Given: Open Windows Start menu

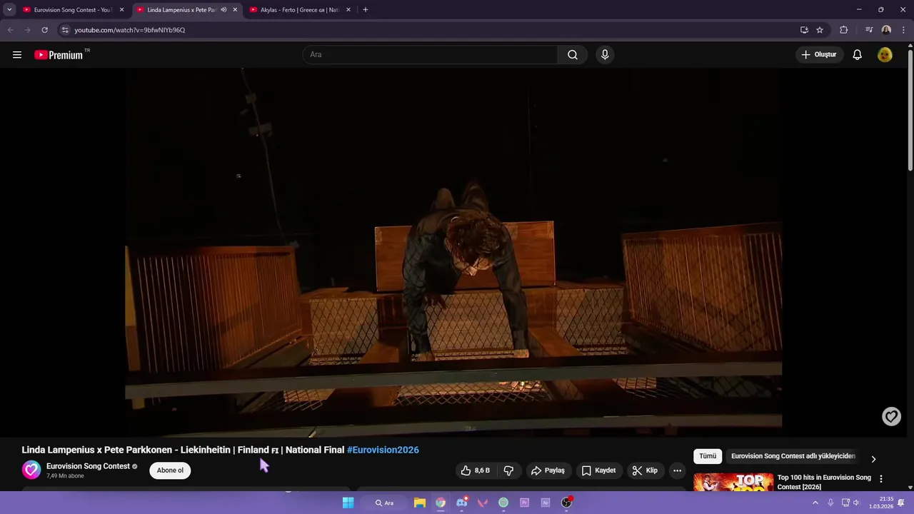Looking at the screenshot, I should coord(348,503).
